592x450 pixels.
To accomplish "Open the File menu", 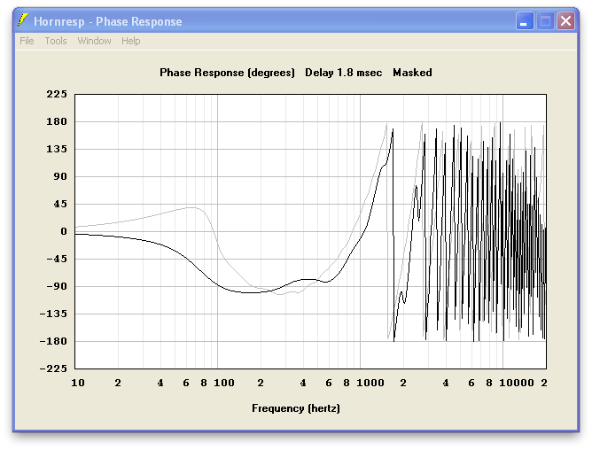I will click(x=27, y=41).
